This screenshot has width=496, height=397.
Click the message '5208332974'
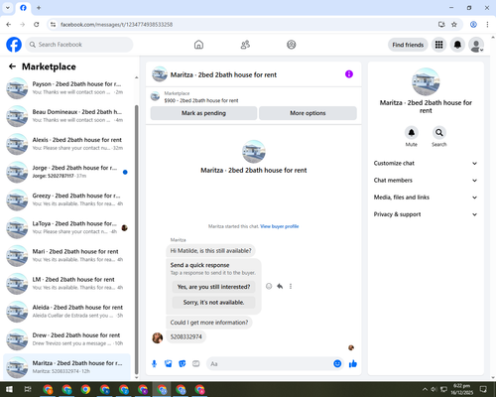(186, 336)
